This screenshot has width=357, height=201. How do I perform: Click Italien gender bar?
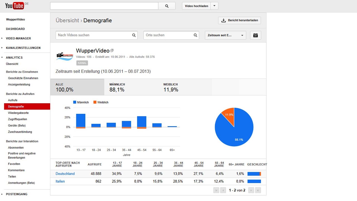click(254, 181)
